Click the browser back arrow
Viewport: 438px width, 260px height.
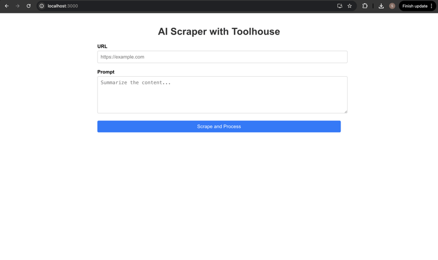pyautogui.click(x=7, y=6)
